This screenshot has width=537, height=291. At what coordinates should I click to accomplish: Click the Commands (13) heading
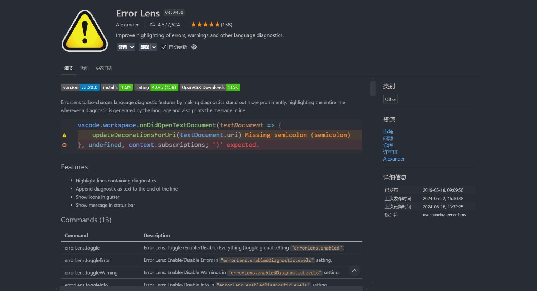click(86, 220)
